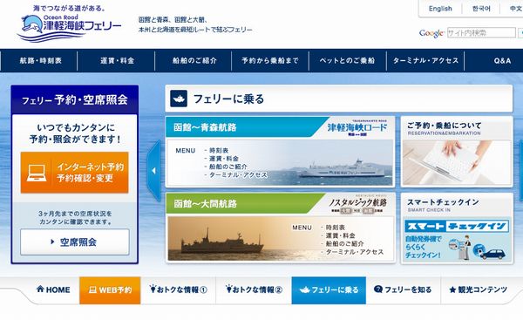Click ターミナル・アクセス under 函館〜大間航路
Screen dimensions: 523x320
coord(355,252)
